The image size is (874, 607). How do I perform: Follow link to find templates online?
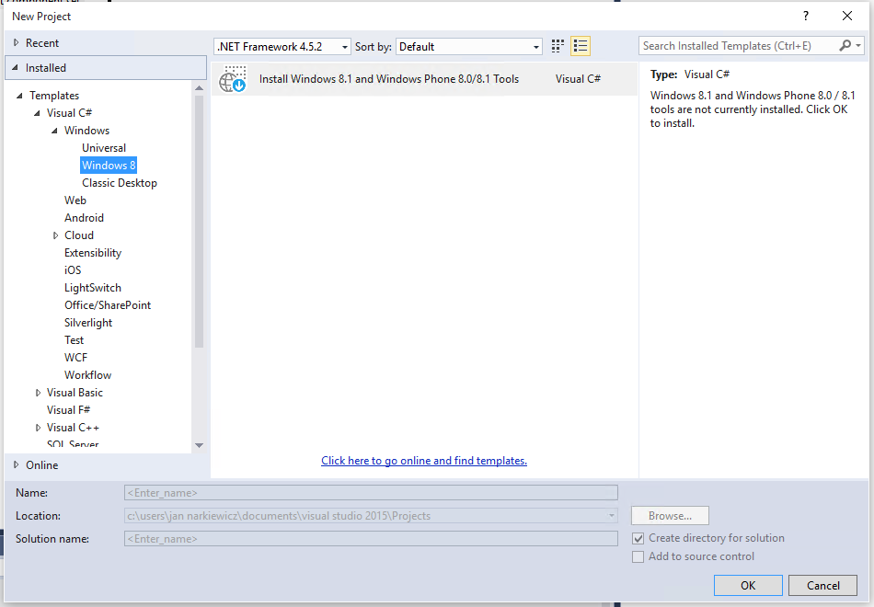[424, 461]
